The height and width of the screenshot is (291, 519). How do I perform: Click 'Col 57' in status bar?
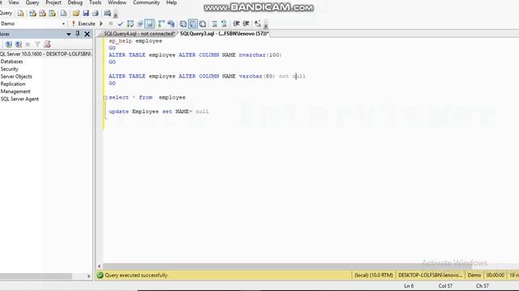445,285
